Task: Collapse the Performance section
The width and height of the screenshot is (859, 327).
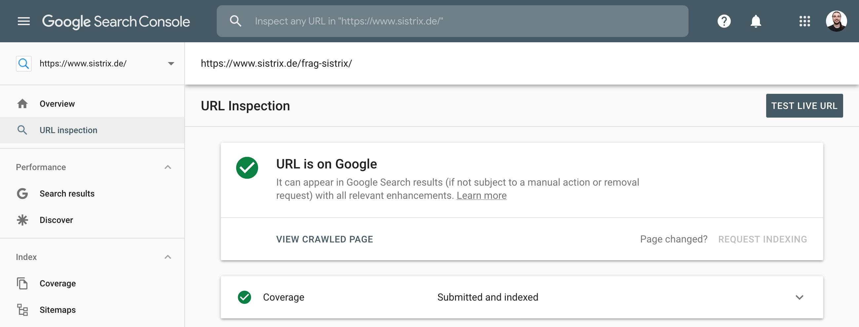Action: (x=168, y=167)
